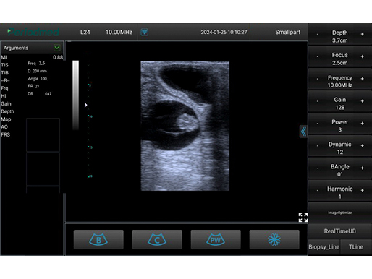Click the TLine button
Image resolution: width=372 pixels, height=279 pixels.
pyautogui.click(x=356, y=247)
